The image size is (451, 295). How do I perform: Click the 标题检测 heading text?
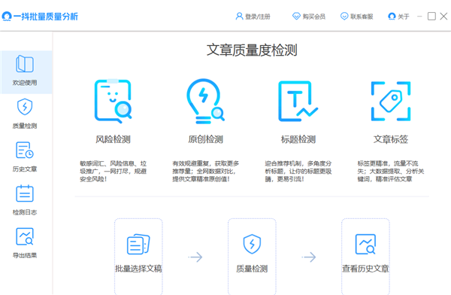click(298, 139)
